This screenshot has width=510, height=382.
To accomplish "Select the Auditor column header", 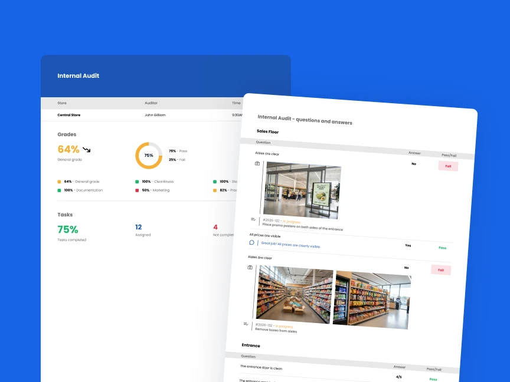I will (x=151, y=103).
